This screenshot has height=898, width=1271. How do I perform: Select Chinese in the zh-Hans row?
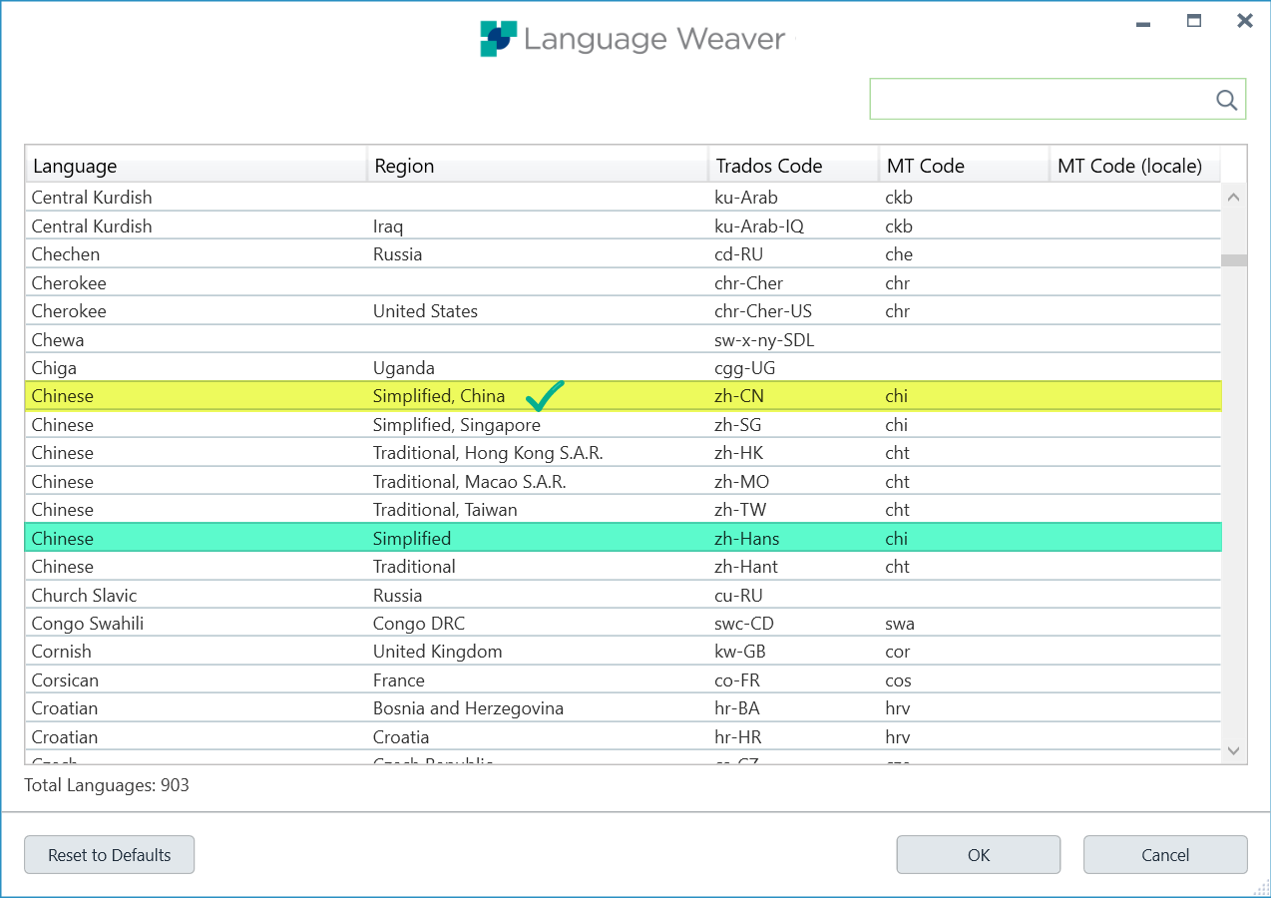click(63, 539)
